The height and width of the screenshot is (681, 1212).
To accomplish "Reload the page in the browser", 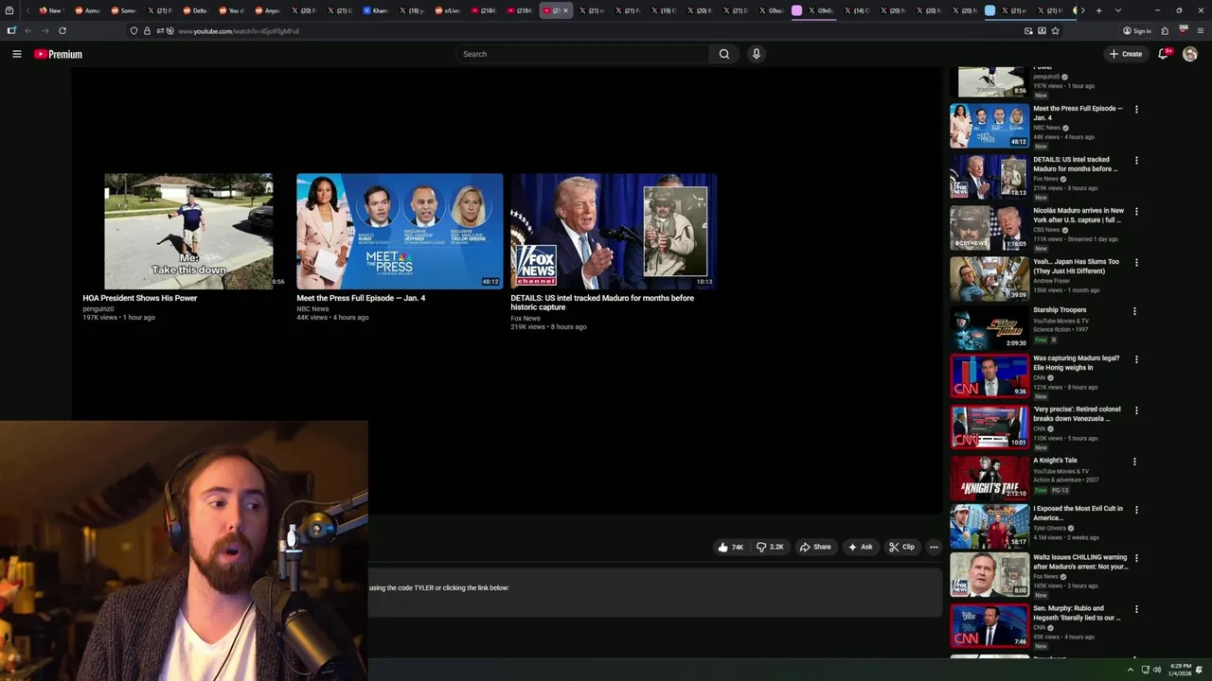I will tap(62, 31).
